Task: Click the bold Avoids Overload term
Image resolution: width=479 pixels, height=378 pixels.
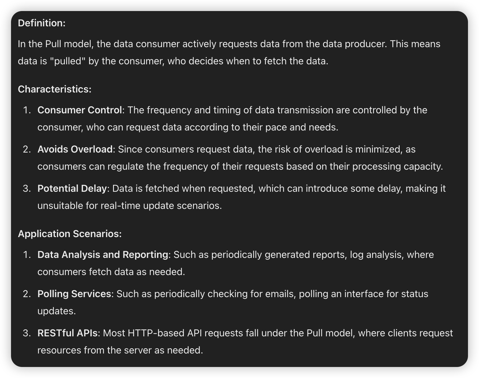Action: coord(75,149)
